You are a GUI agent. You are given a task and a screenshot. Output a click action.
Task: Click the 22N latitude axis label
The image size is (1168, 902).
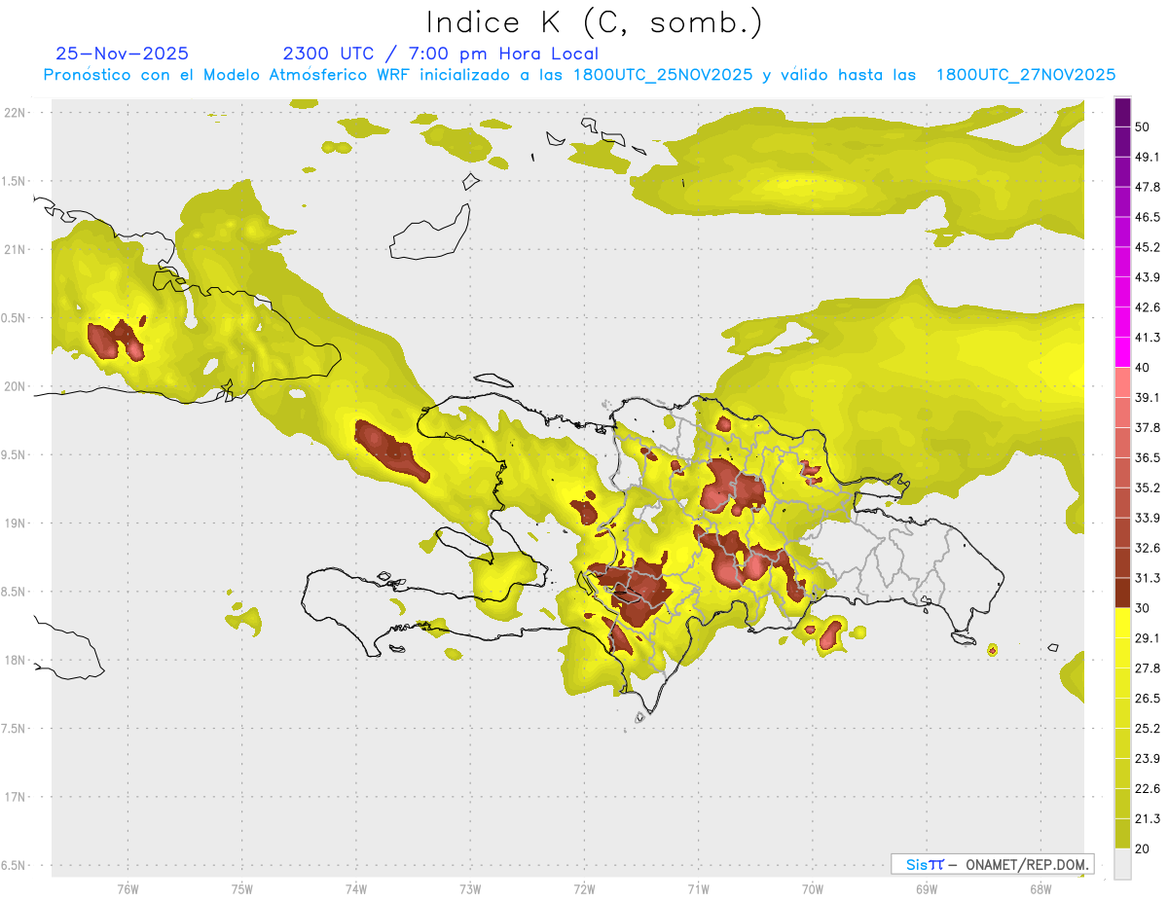[x=17, y=113]
